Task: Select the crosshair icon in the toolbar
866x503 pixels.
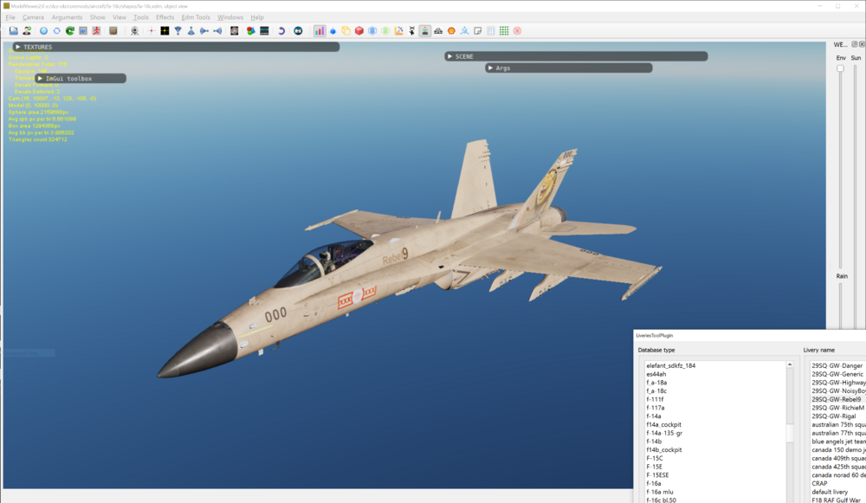Action: point(149,31)
